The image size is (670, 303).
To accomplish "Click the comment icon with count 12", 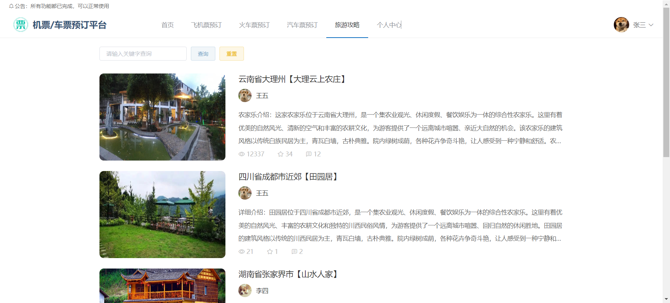I will pyautogui.click(x=309, y=154).
